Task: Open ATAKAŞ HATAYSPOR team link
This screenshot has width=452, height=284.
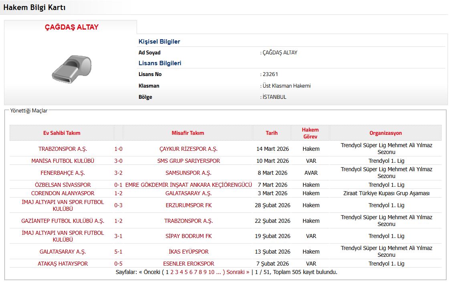Action: pyautogui.click(x=63, y=264)
